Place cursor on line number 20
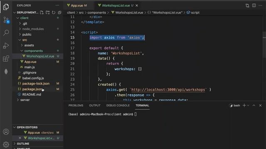This screenshot has height=149, width=266. click(72, 63)
